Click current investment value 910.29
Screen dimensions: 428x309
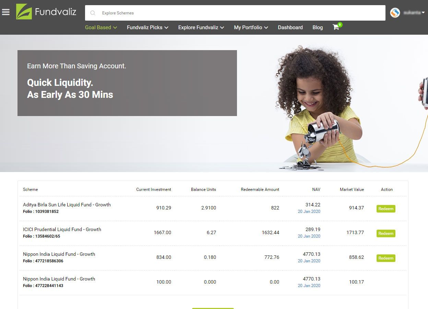[x=164, y=208]
